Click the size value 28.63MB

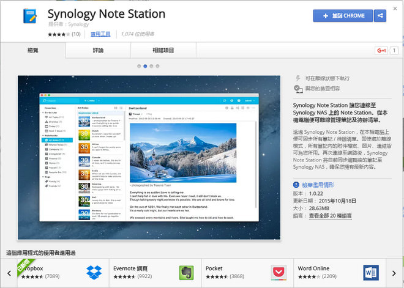tap(319, 209)
